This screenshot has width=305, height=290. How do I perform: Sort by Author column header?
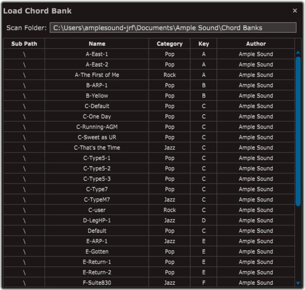pos(256,43)
